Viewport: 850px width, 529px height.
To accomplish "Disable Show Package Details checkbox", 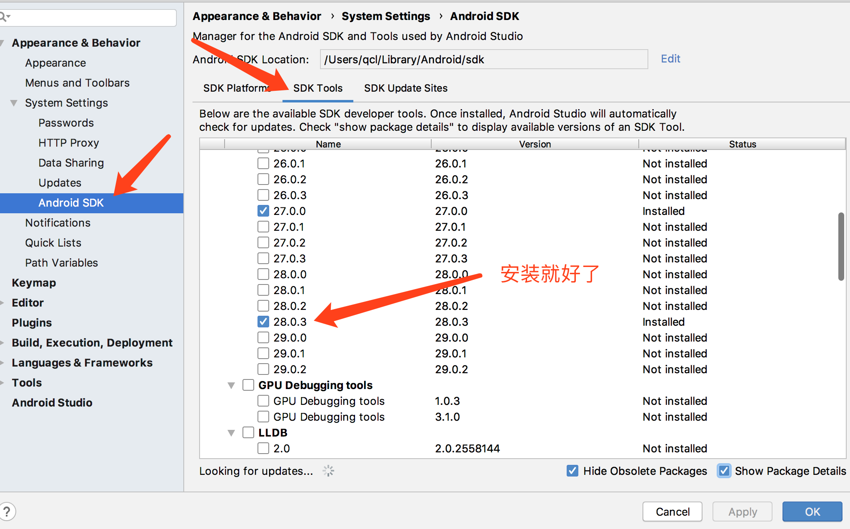I will (x=724, y=471).
